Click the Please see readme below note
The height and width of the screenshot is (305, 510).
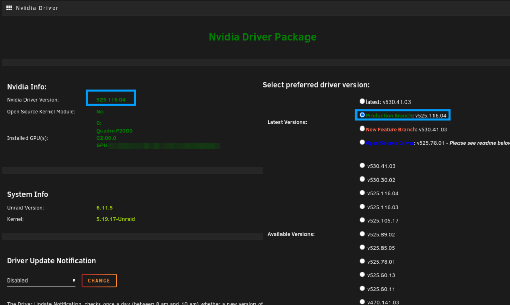[479, 143]
